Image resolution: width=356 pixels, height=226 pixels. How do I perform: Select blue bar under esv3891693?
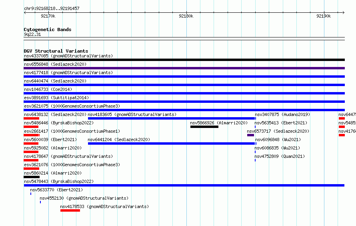pos(184,102)
